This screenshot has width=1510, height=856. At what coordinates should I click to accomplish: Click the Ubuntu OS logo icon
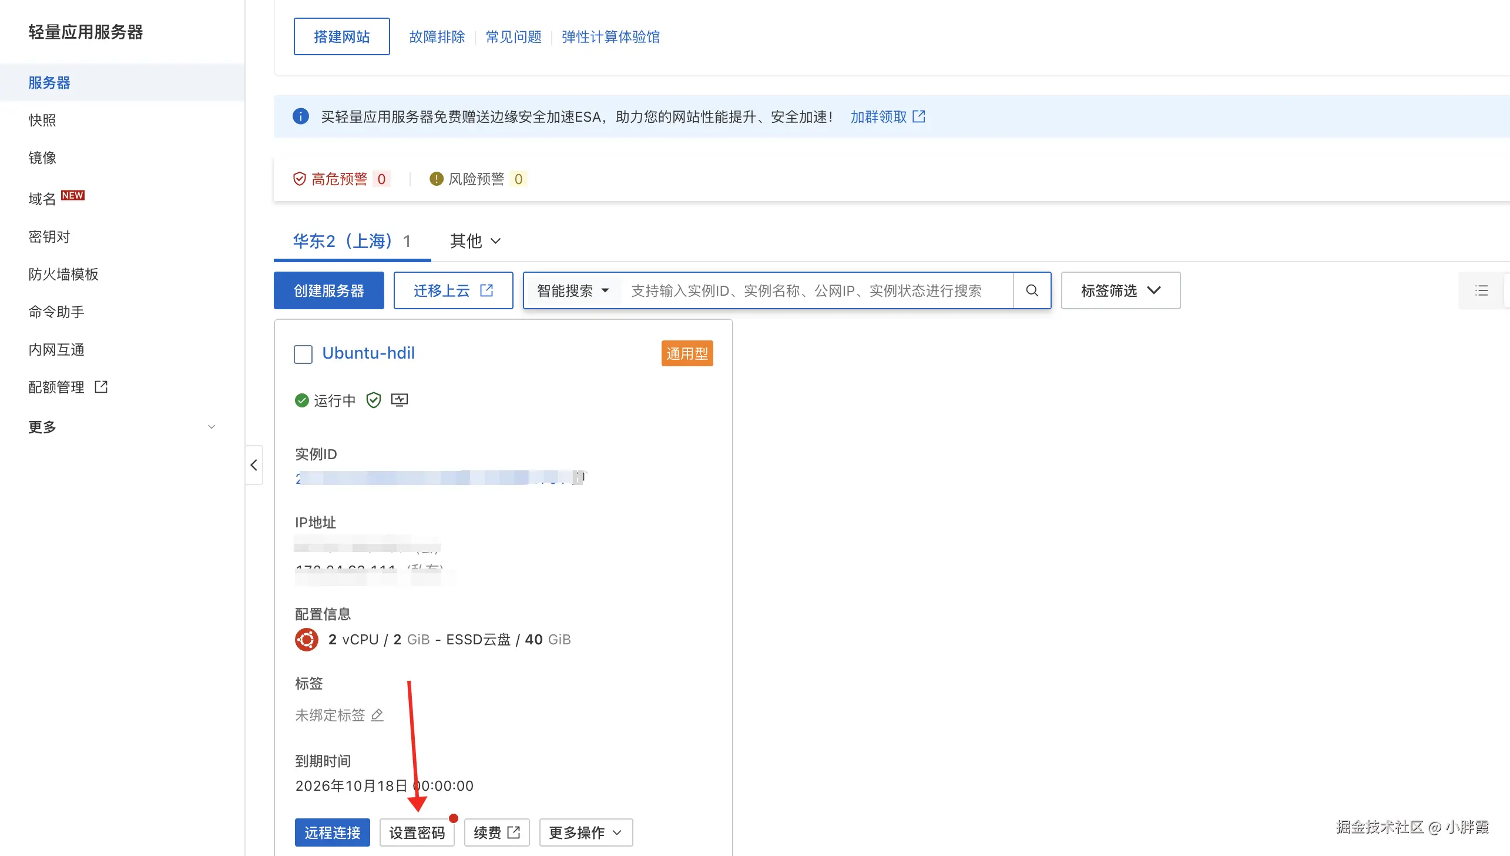(306, 639)
